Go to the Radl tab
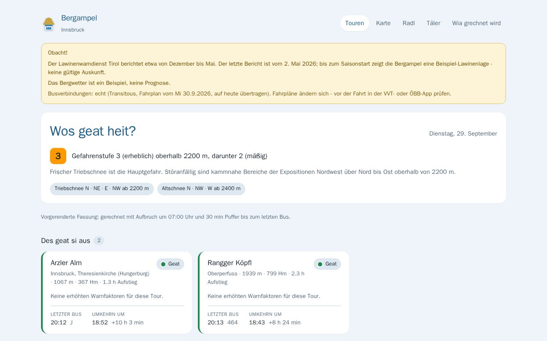Image resolution: width=547 pixels, height=341 pixels. 409,23
